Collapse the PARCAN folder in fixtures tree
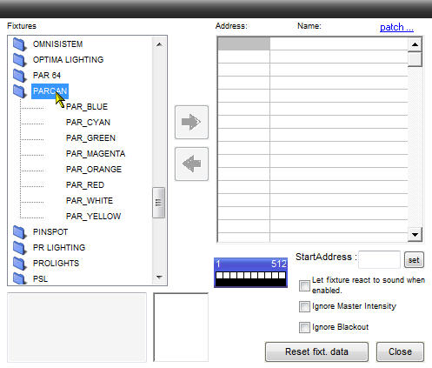432x368 pixels. 19,91
